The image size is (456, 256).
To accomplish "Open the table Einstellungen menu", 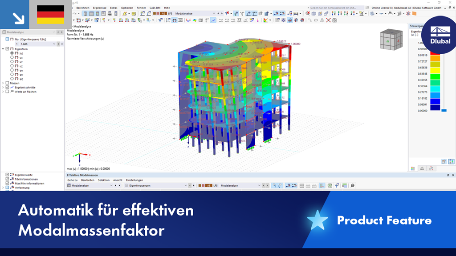I will [134, 180].
